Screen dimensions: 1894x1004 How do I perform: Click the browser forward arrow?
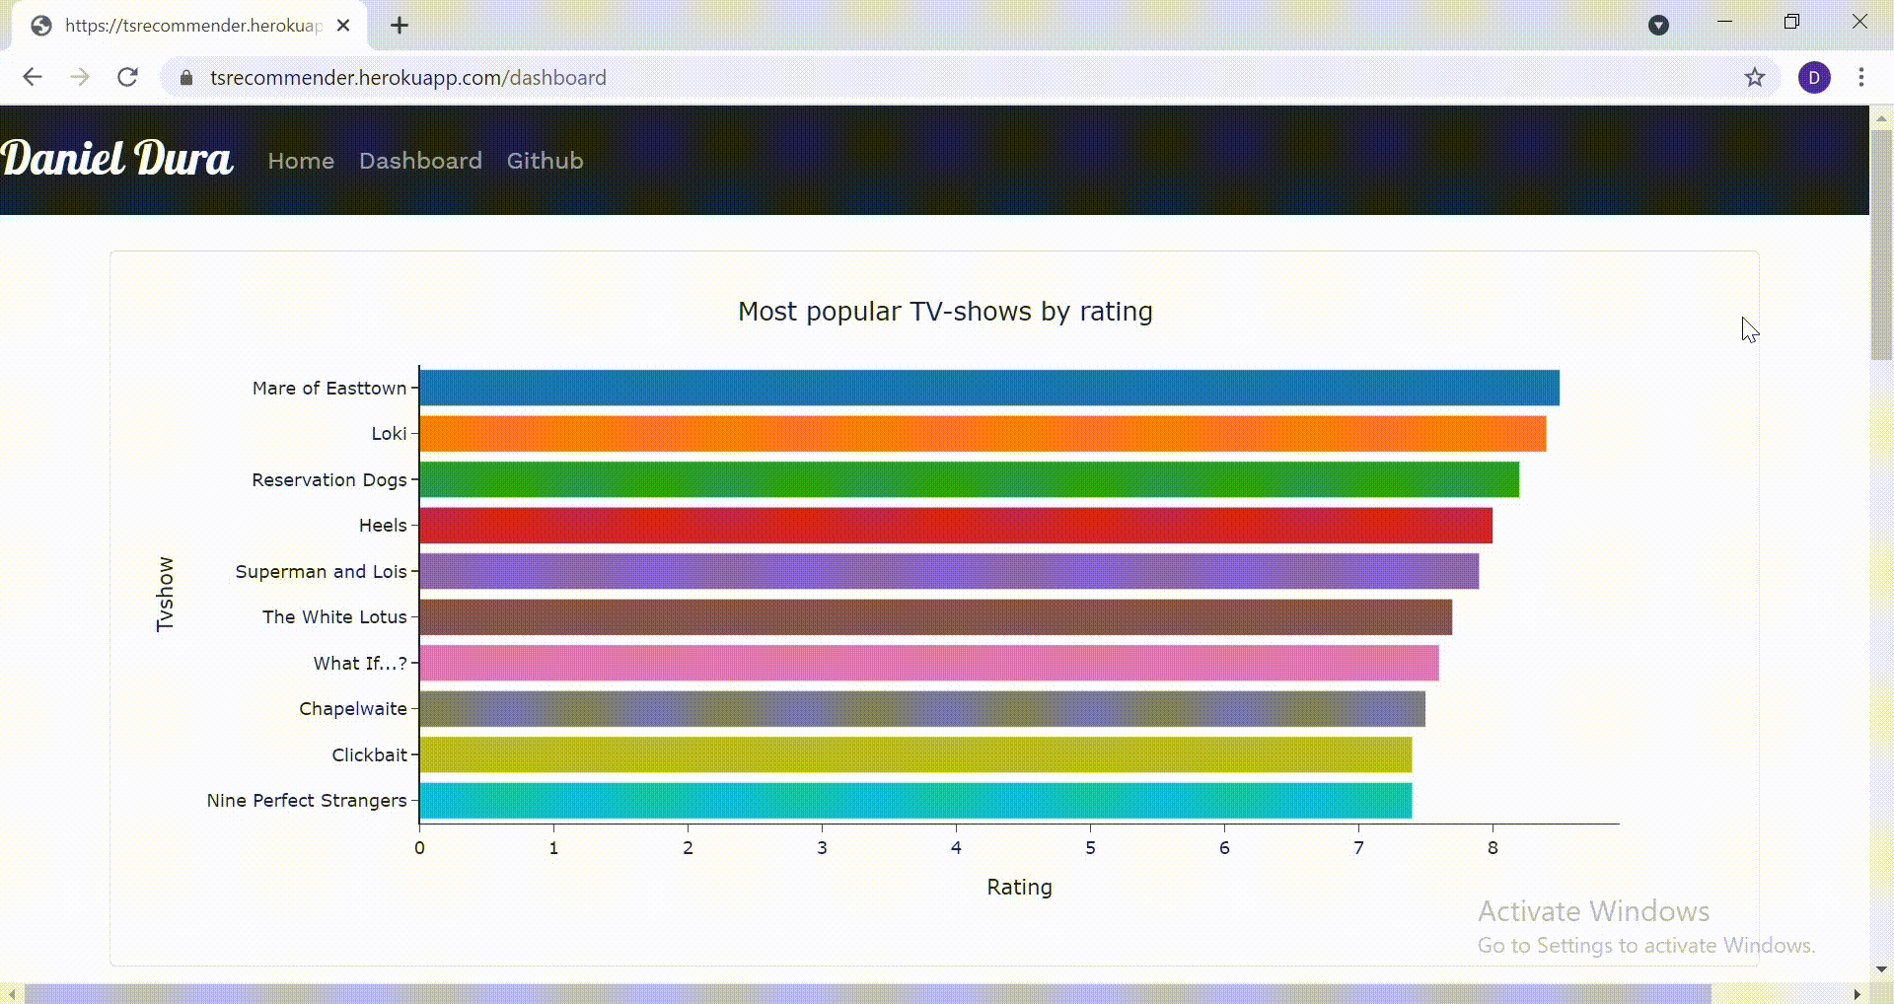(80, 77)
